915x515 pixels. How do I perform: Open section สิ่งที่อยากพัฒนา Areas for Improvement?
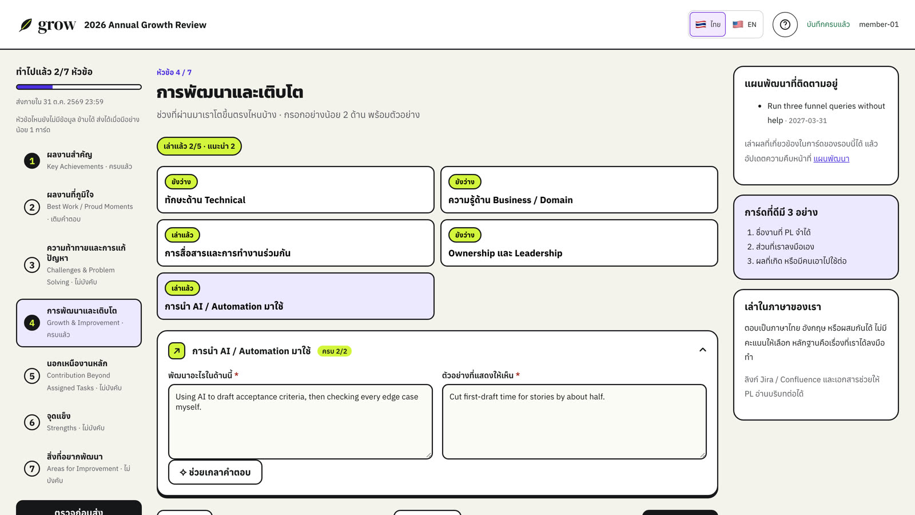pyautogui.click(x=79, y=468)
